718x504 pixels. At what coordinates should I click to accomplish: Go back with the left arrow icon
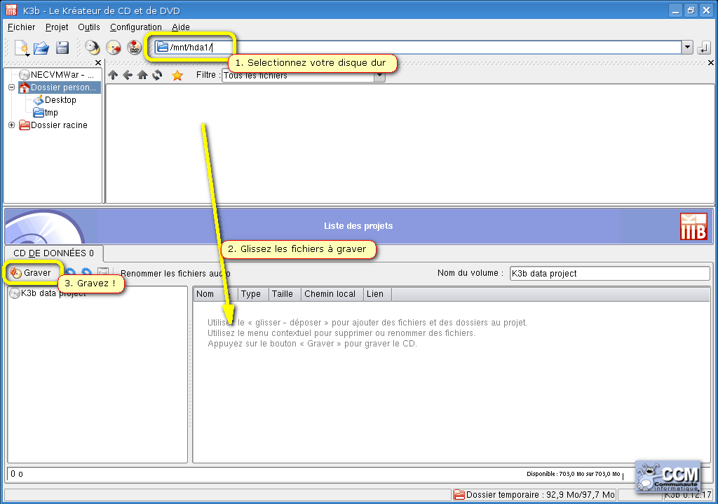tap(128, 75)
